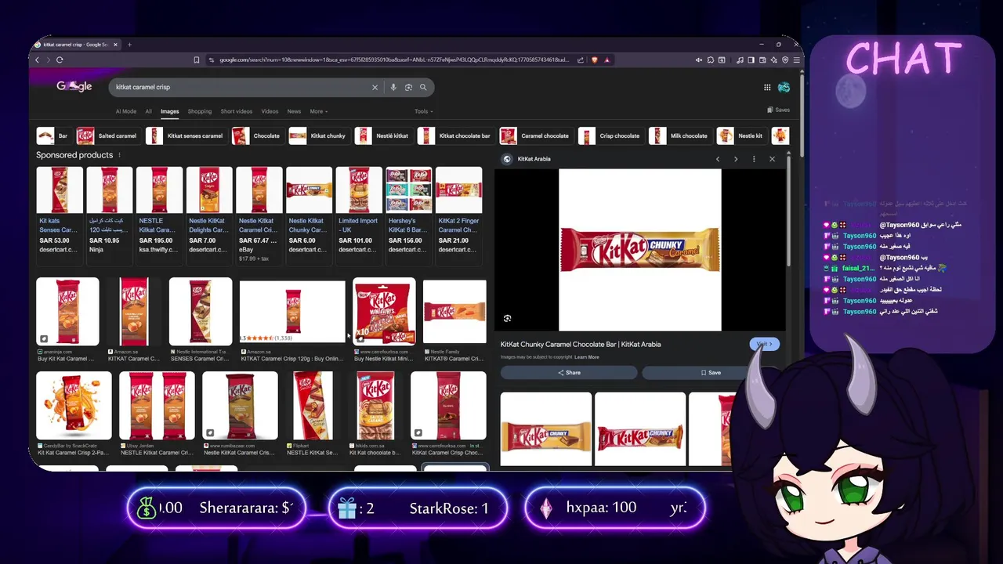Image resolution: width=1003 pixels, height=564 pixels.
Task: Click the Google logo
Action: pyautogui.click(x=74, y=86)
